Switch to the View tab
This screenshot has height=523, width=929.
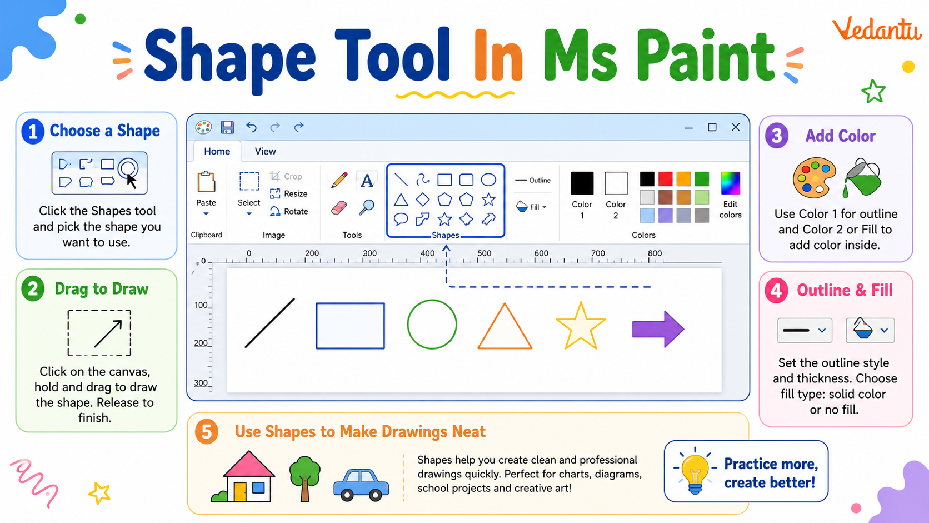pyautogui.click(x=265, y=151)
